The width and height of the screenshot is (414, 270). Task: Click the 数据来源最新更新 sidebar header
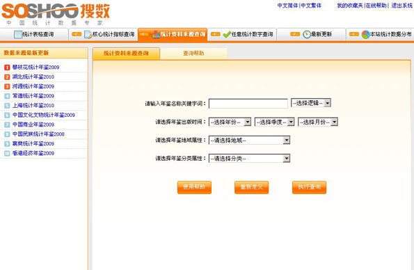pos(44,53)
